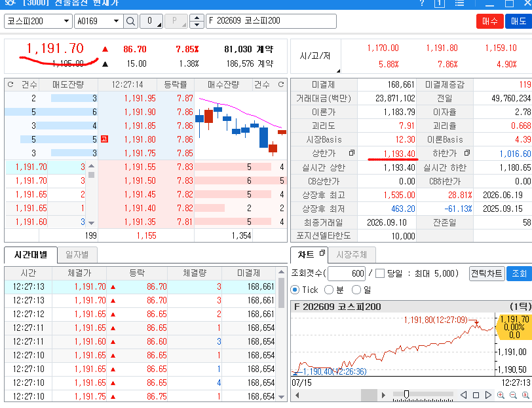Click the boxed number 1 icon in title bar
Viewport: 532px width, 408px height.
pyautogui.click(x=440, y=3)
